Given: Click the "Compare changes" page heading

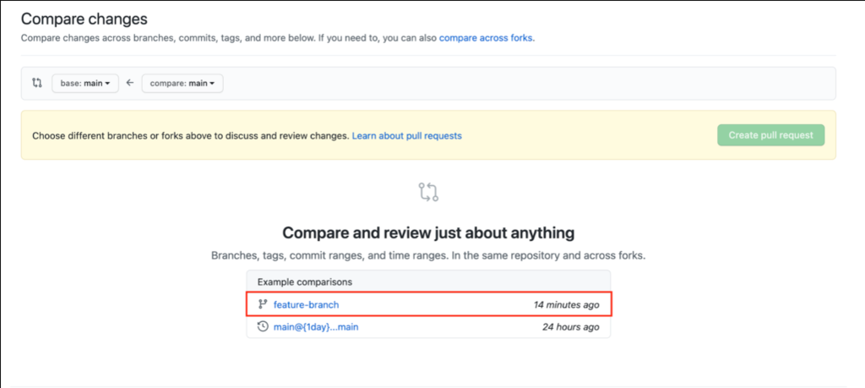Looking at the screenshot, I should point(84,18).
